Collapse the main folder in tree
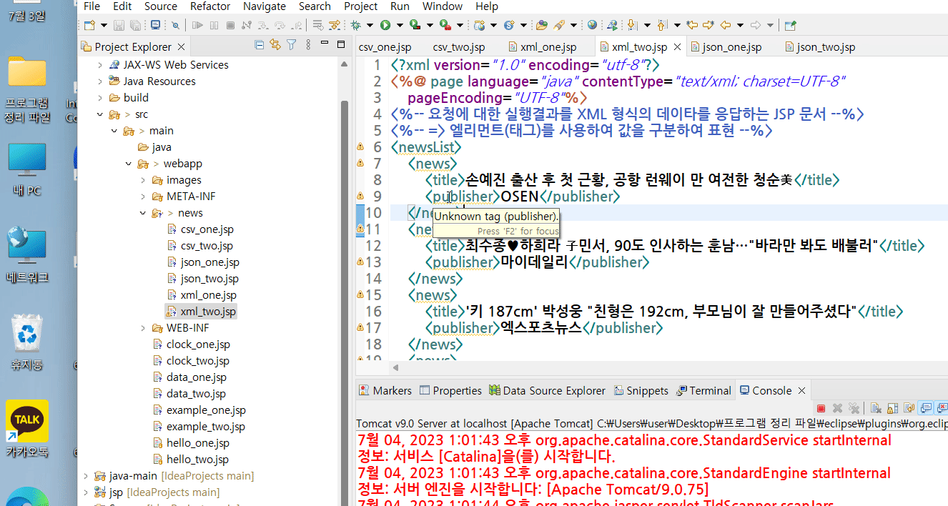This screenshot has width=948, height=506. [114, 131]
